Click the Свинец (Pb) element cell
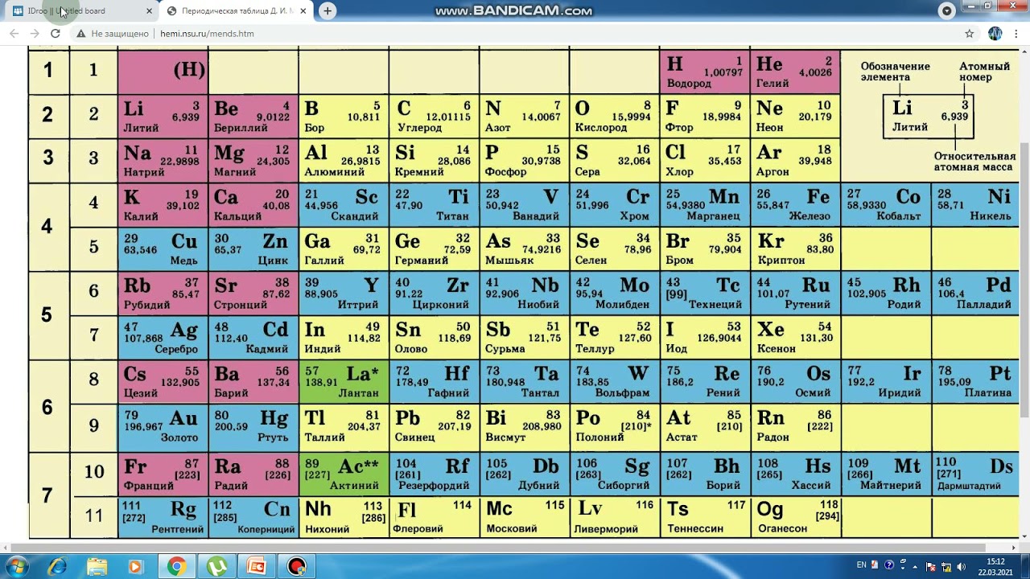 pyautogui.click(x=434, y=426)
